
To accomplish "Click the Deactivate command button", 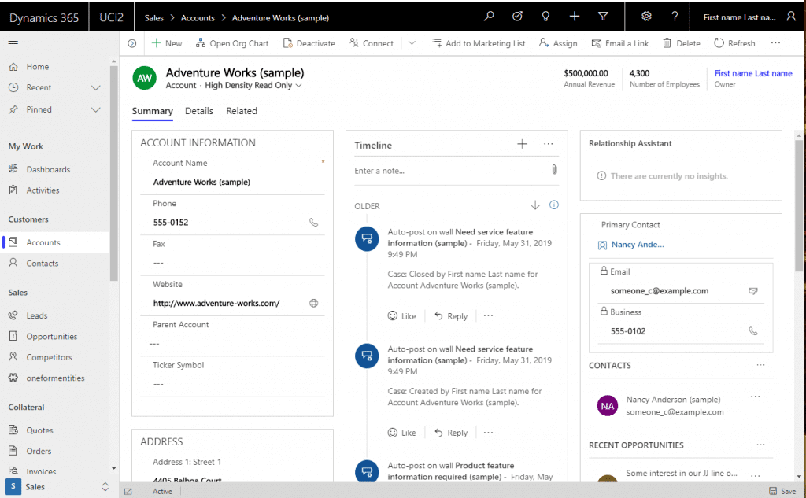I will pos(309,43).
